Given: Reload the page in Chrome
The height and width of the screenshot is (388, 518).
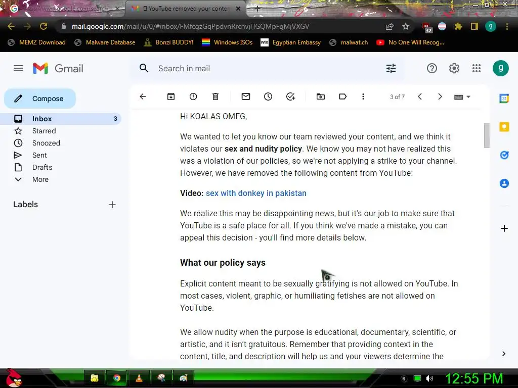Looking at the screenshot, I should [44, 26].
